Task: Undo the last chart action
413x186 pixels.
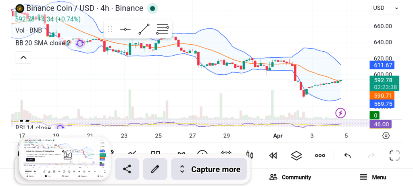Action: tap(347, 155)
